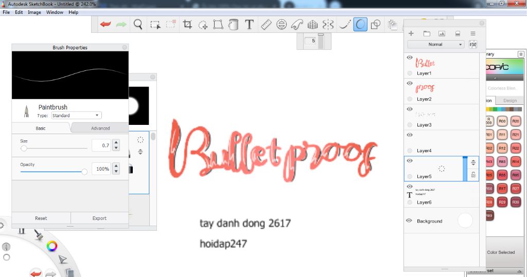Click the Add Group folder icon
Viewport: 527px width, 277px height.
pyautogui.click(x=427, y=33)
